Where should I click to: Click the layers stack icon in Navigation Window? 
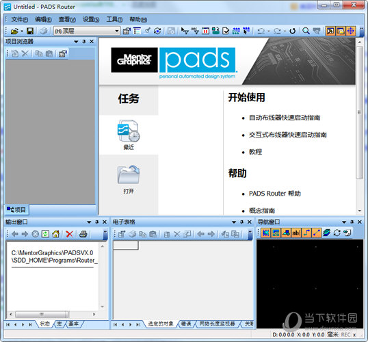(x=326, y=233)
